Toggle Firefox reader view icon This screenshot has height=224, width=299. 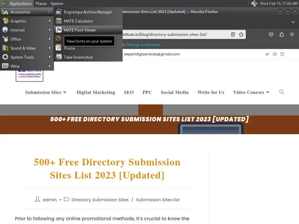pyautogui.click(x=233, y=34)
